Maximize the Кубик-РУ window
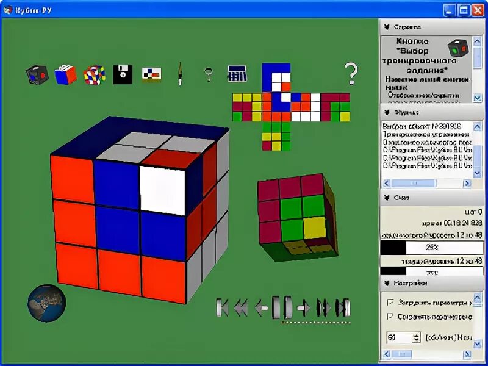Viewport: 488px width, 366px height. pyautogui.click(x=464, y=10)
